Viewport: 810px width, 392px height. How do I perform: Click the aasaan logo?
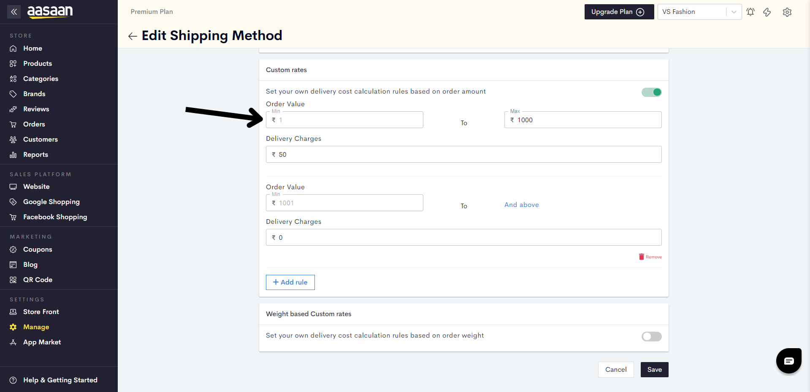pyautogui.click(x=50, y=12)
